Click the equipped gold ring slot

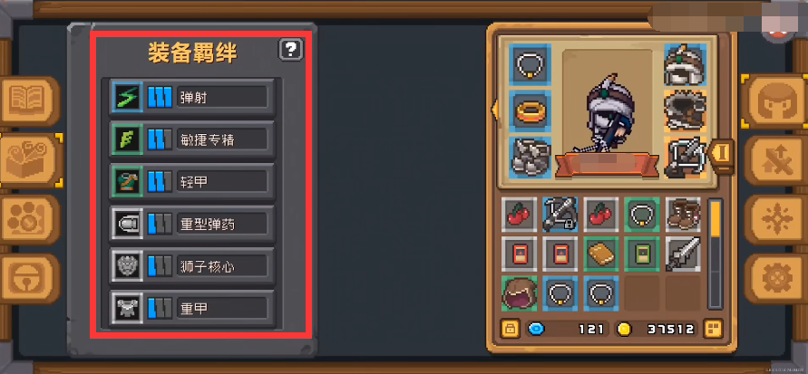point(530,110)
